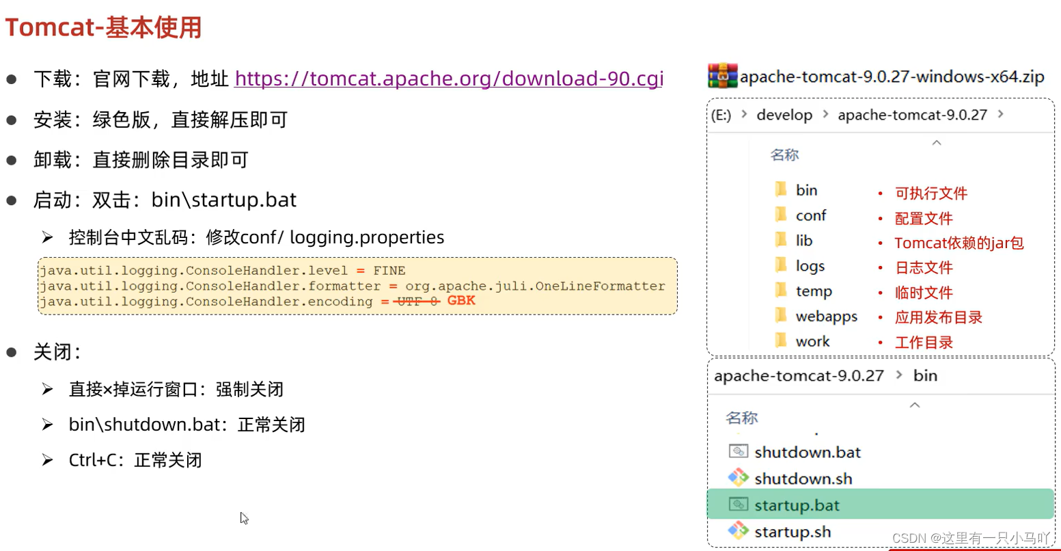The width and height of the screenshot is (1061, 551).
Task: Select the temp folder name
Action: 814,291
